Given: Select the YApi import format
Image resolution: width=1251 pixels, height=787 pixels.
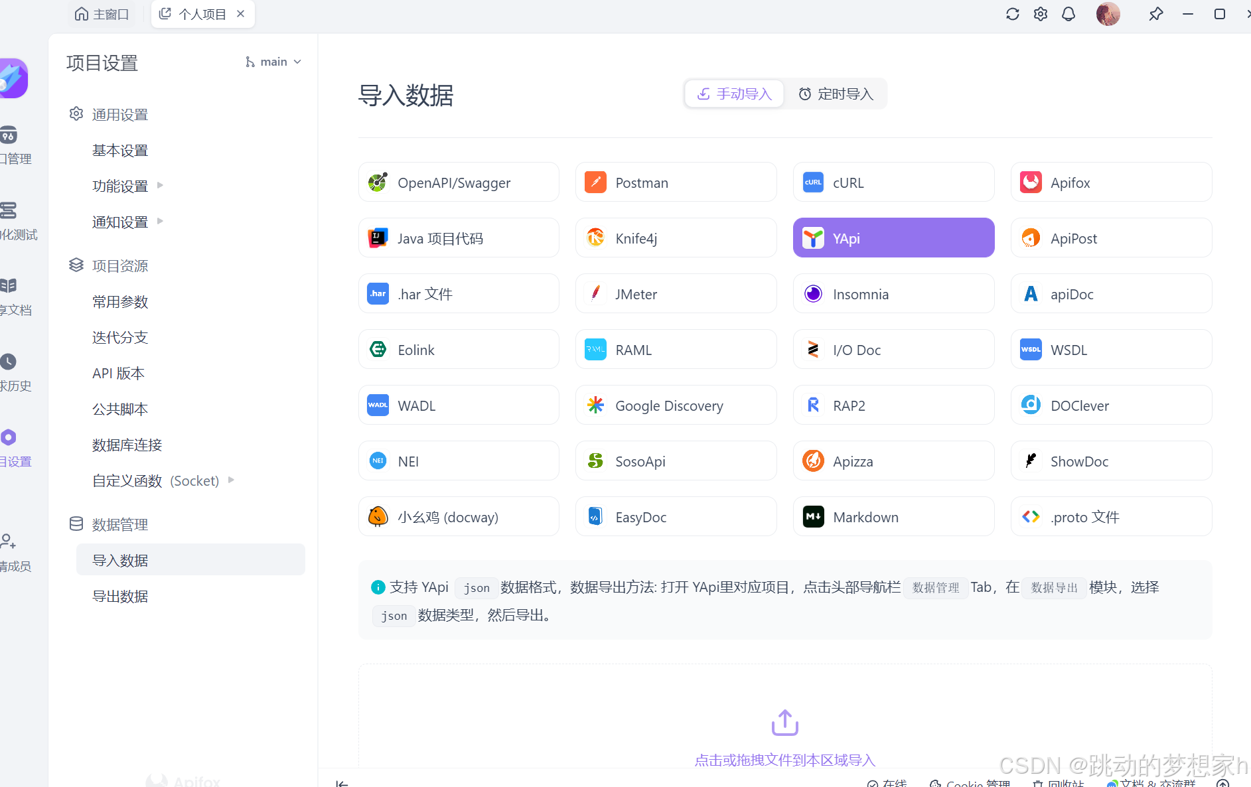Looking at the screenshot, I should pyautogui.click(x=894, y=238).
